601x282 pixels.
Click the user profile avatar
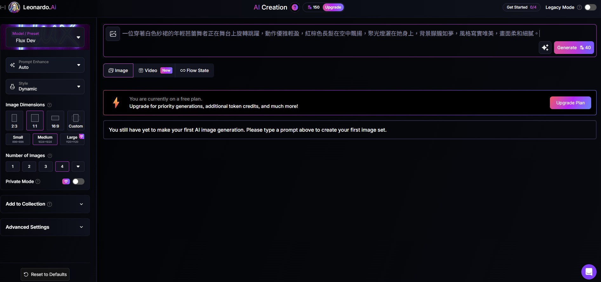[x=14, y=7]
